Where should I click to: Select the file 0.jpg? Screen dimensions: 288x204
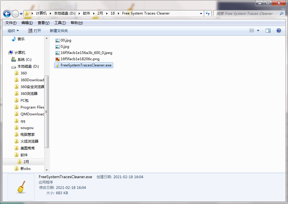coord(62,47)
